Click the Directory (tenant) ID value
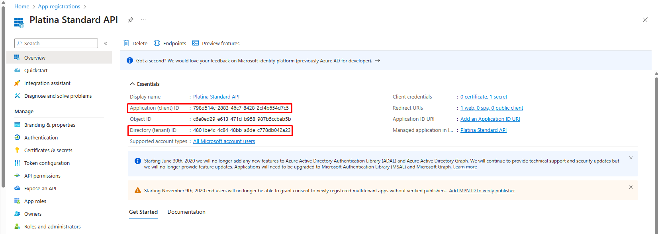Viewport: 658px width, 234px height. coord(242,130)
